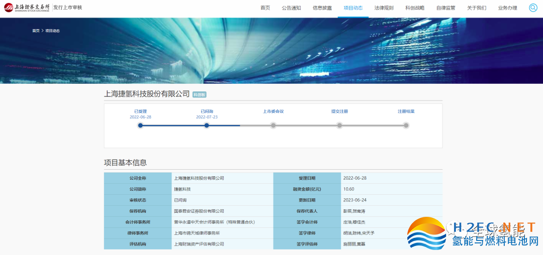This screenshot has height=255, width=543.
Task: Open the 公告通知 menu
Action: tap(291, 8)
